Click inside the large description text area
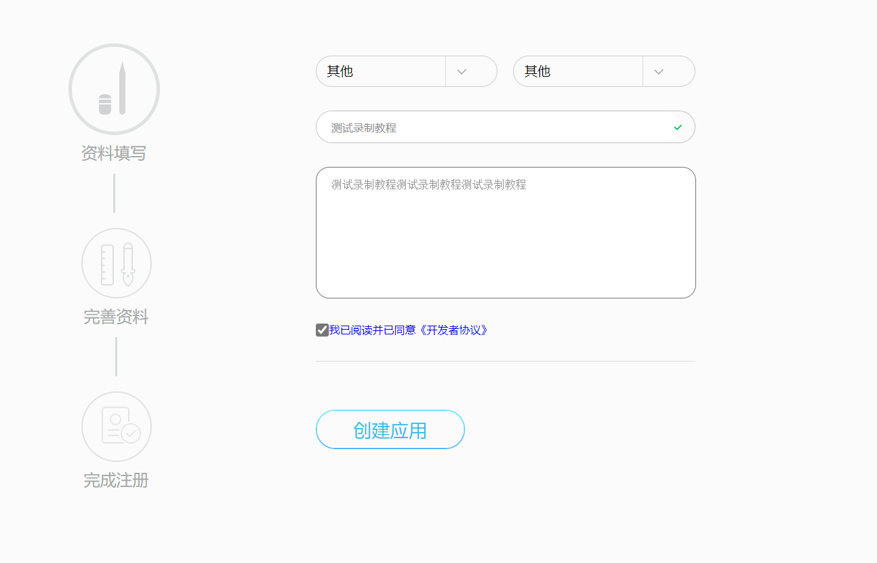877x563 pixels. [x=506, y=237]
